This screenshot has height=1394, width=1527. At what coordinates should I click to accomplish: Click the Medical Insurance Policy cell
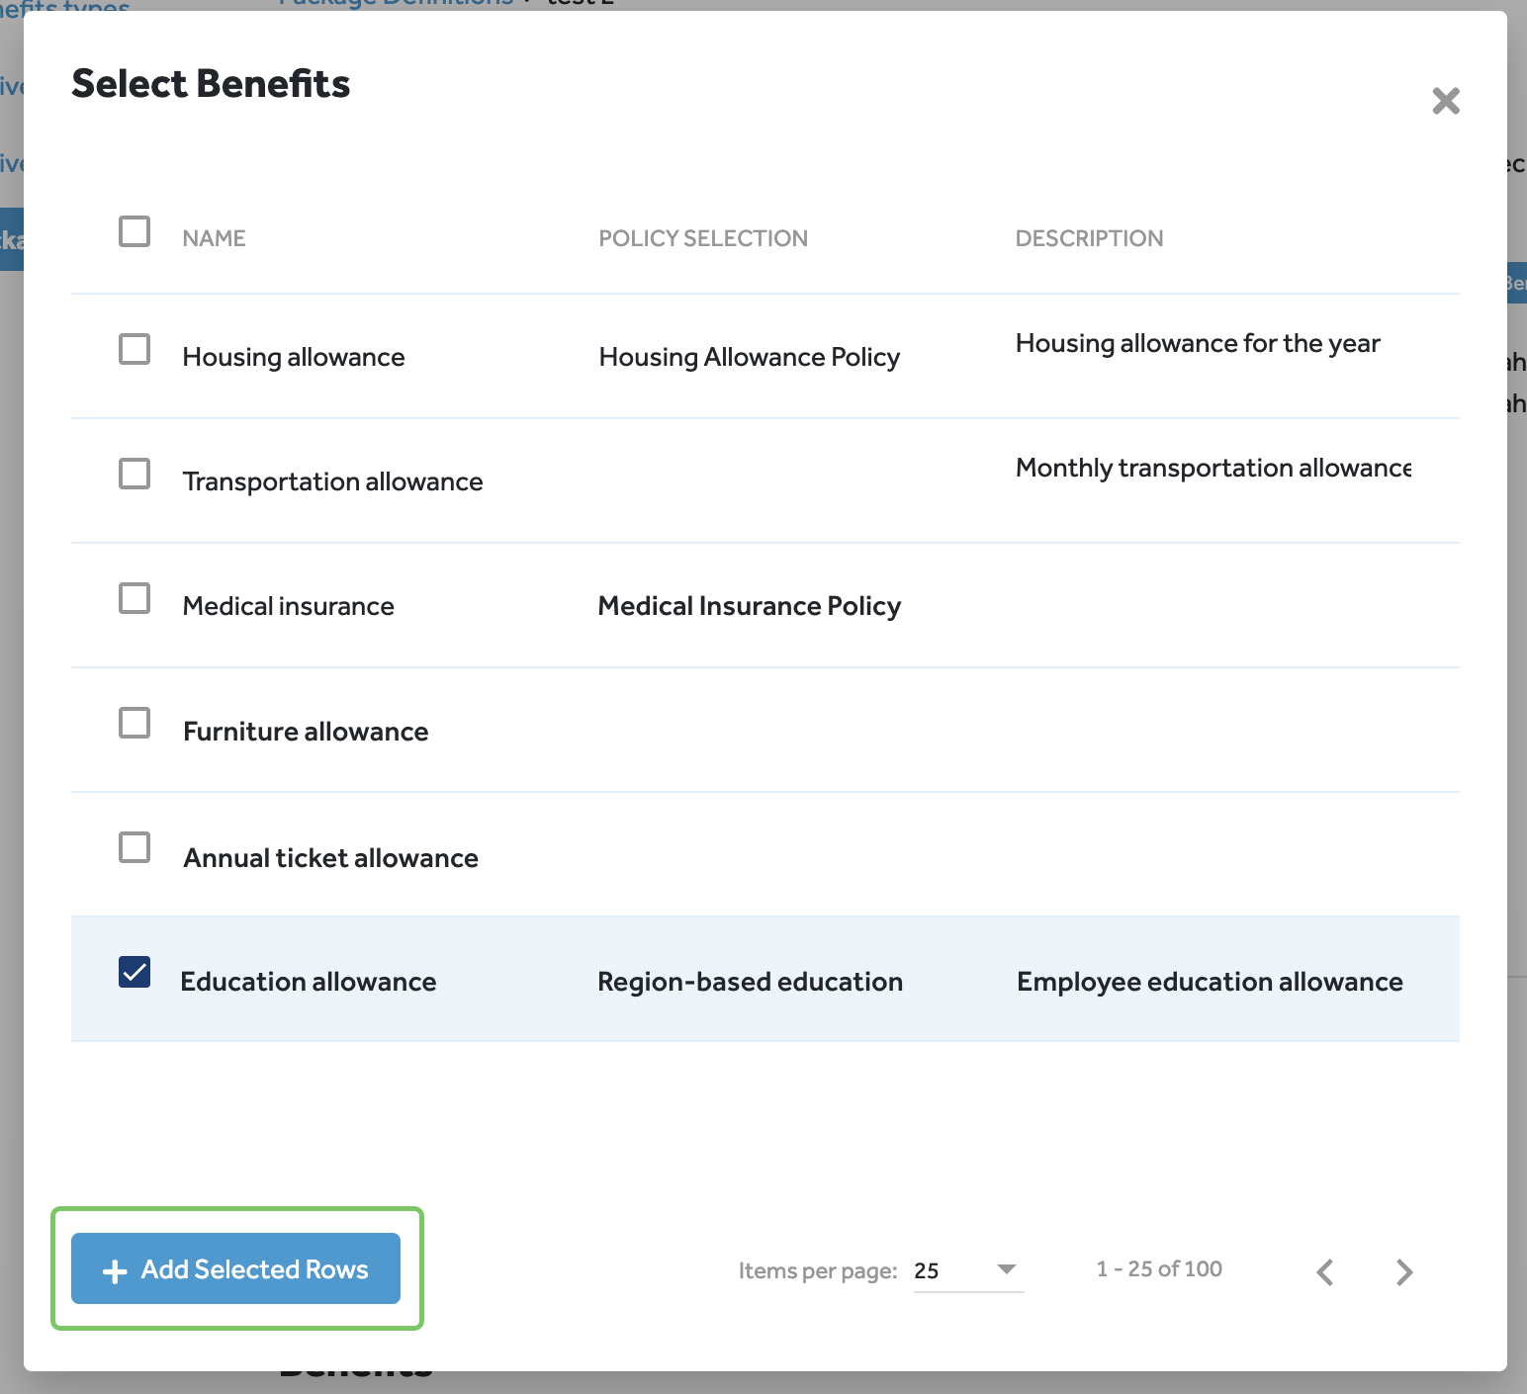[x=750, y=606]
